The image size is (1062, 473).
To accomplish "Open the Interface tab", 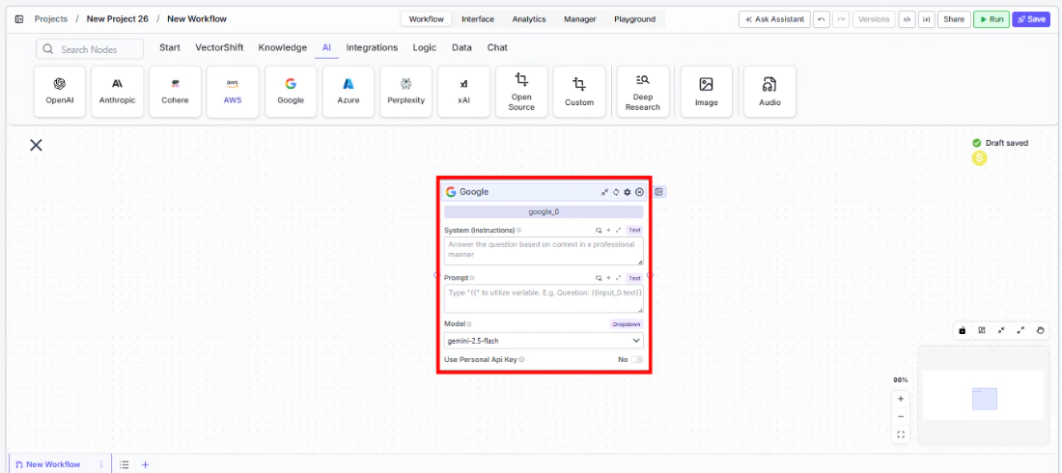I will coord(478,19).
